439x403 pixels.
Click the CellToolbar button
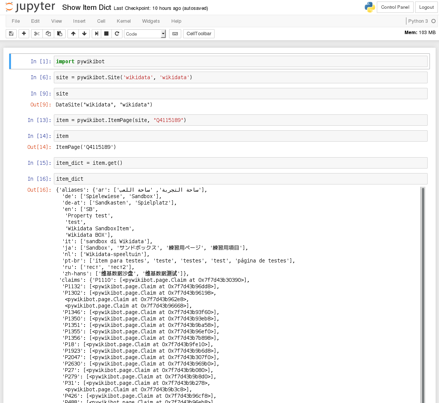coord(199,34)
